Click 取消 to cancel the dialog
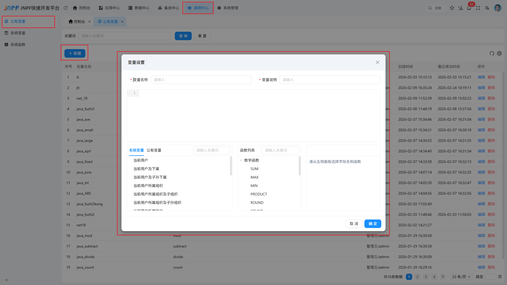This screenshot has height=285, width=507. coord(354,223)
